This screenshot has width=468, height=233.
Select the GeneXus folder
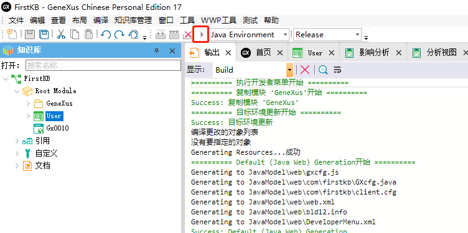[x=59, y=103]
